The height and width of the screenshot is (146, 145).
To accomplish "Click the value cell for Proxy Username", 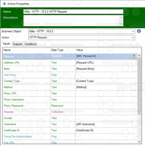I will (106, 100).
